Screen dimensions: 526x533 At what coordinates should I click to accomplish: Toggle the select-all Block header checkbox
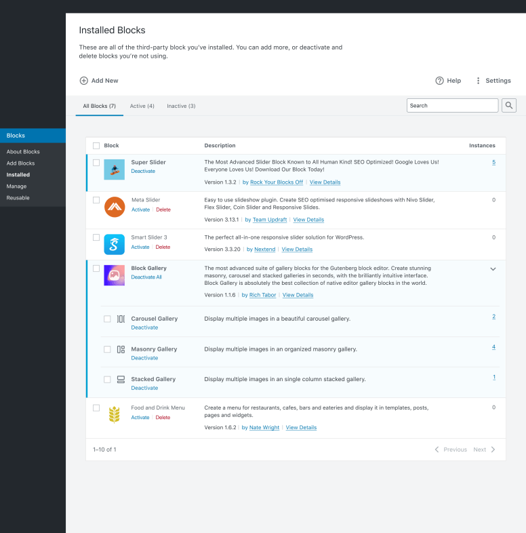click(x=96, y=146)
